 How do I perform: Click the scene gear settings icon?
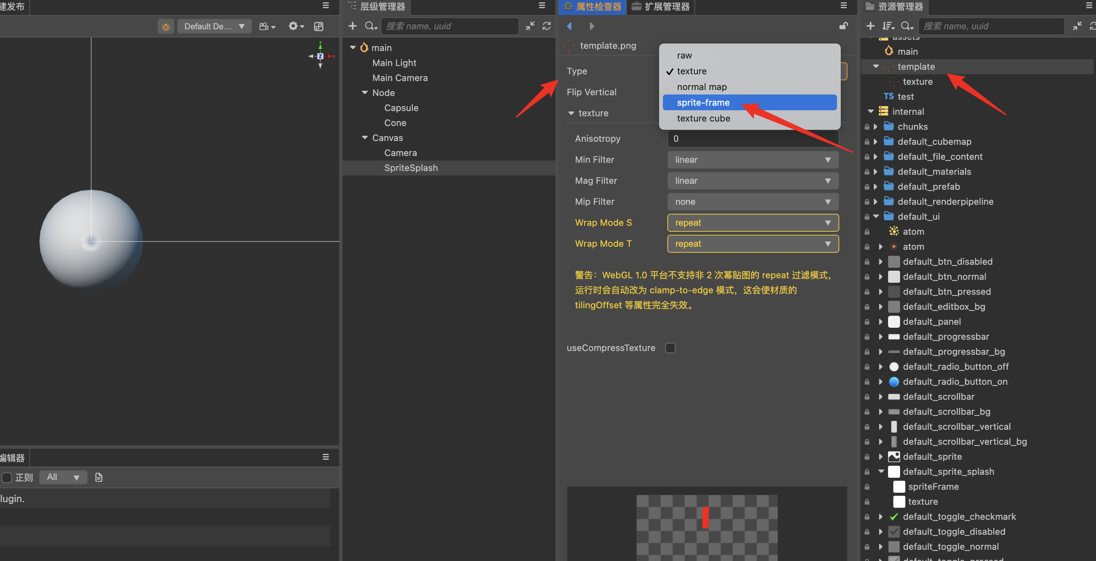click(296, 26)
